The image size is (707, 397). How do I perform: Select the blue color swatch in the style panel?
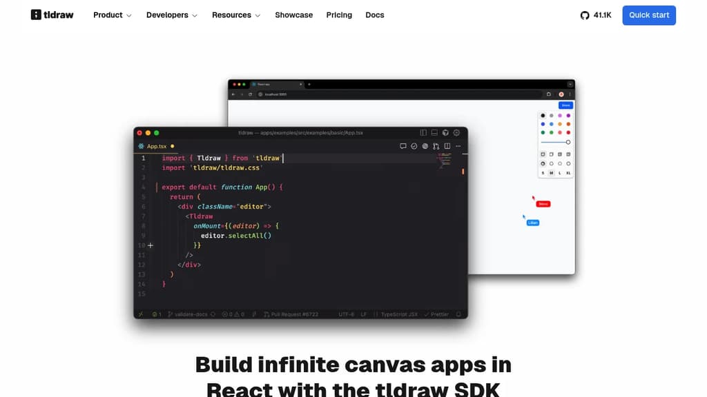(x=543, y=124)
